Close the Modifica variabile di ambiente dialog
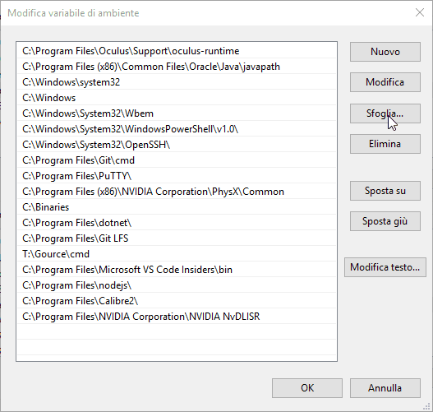The image size is (433, 412). point(420,12)
